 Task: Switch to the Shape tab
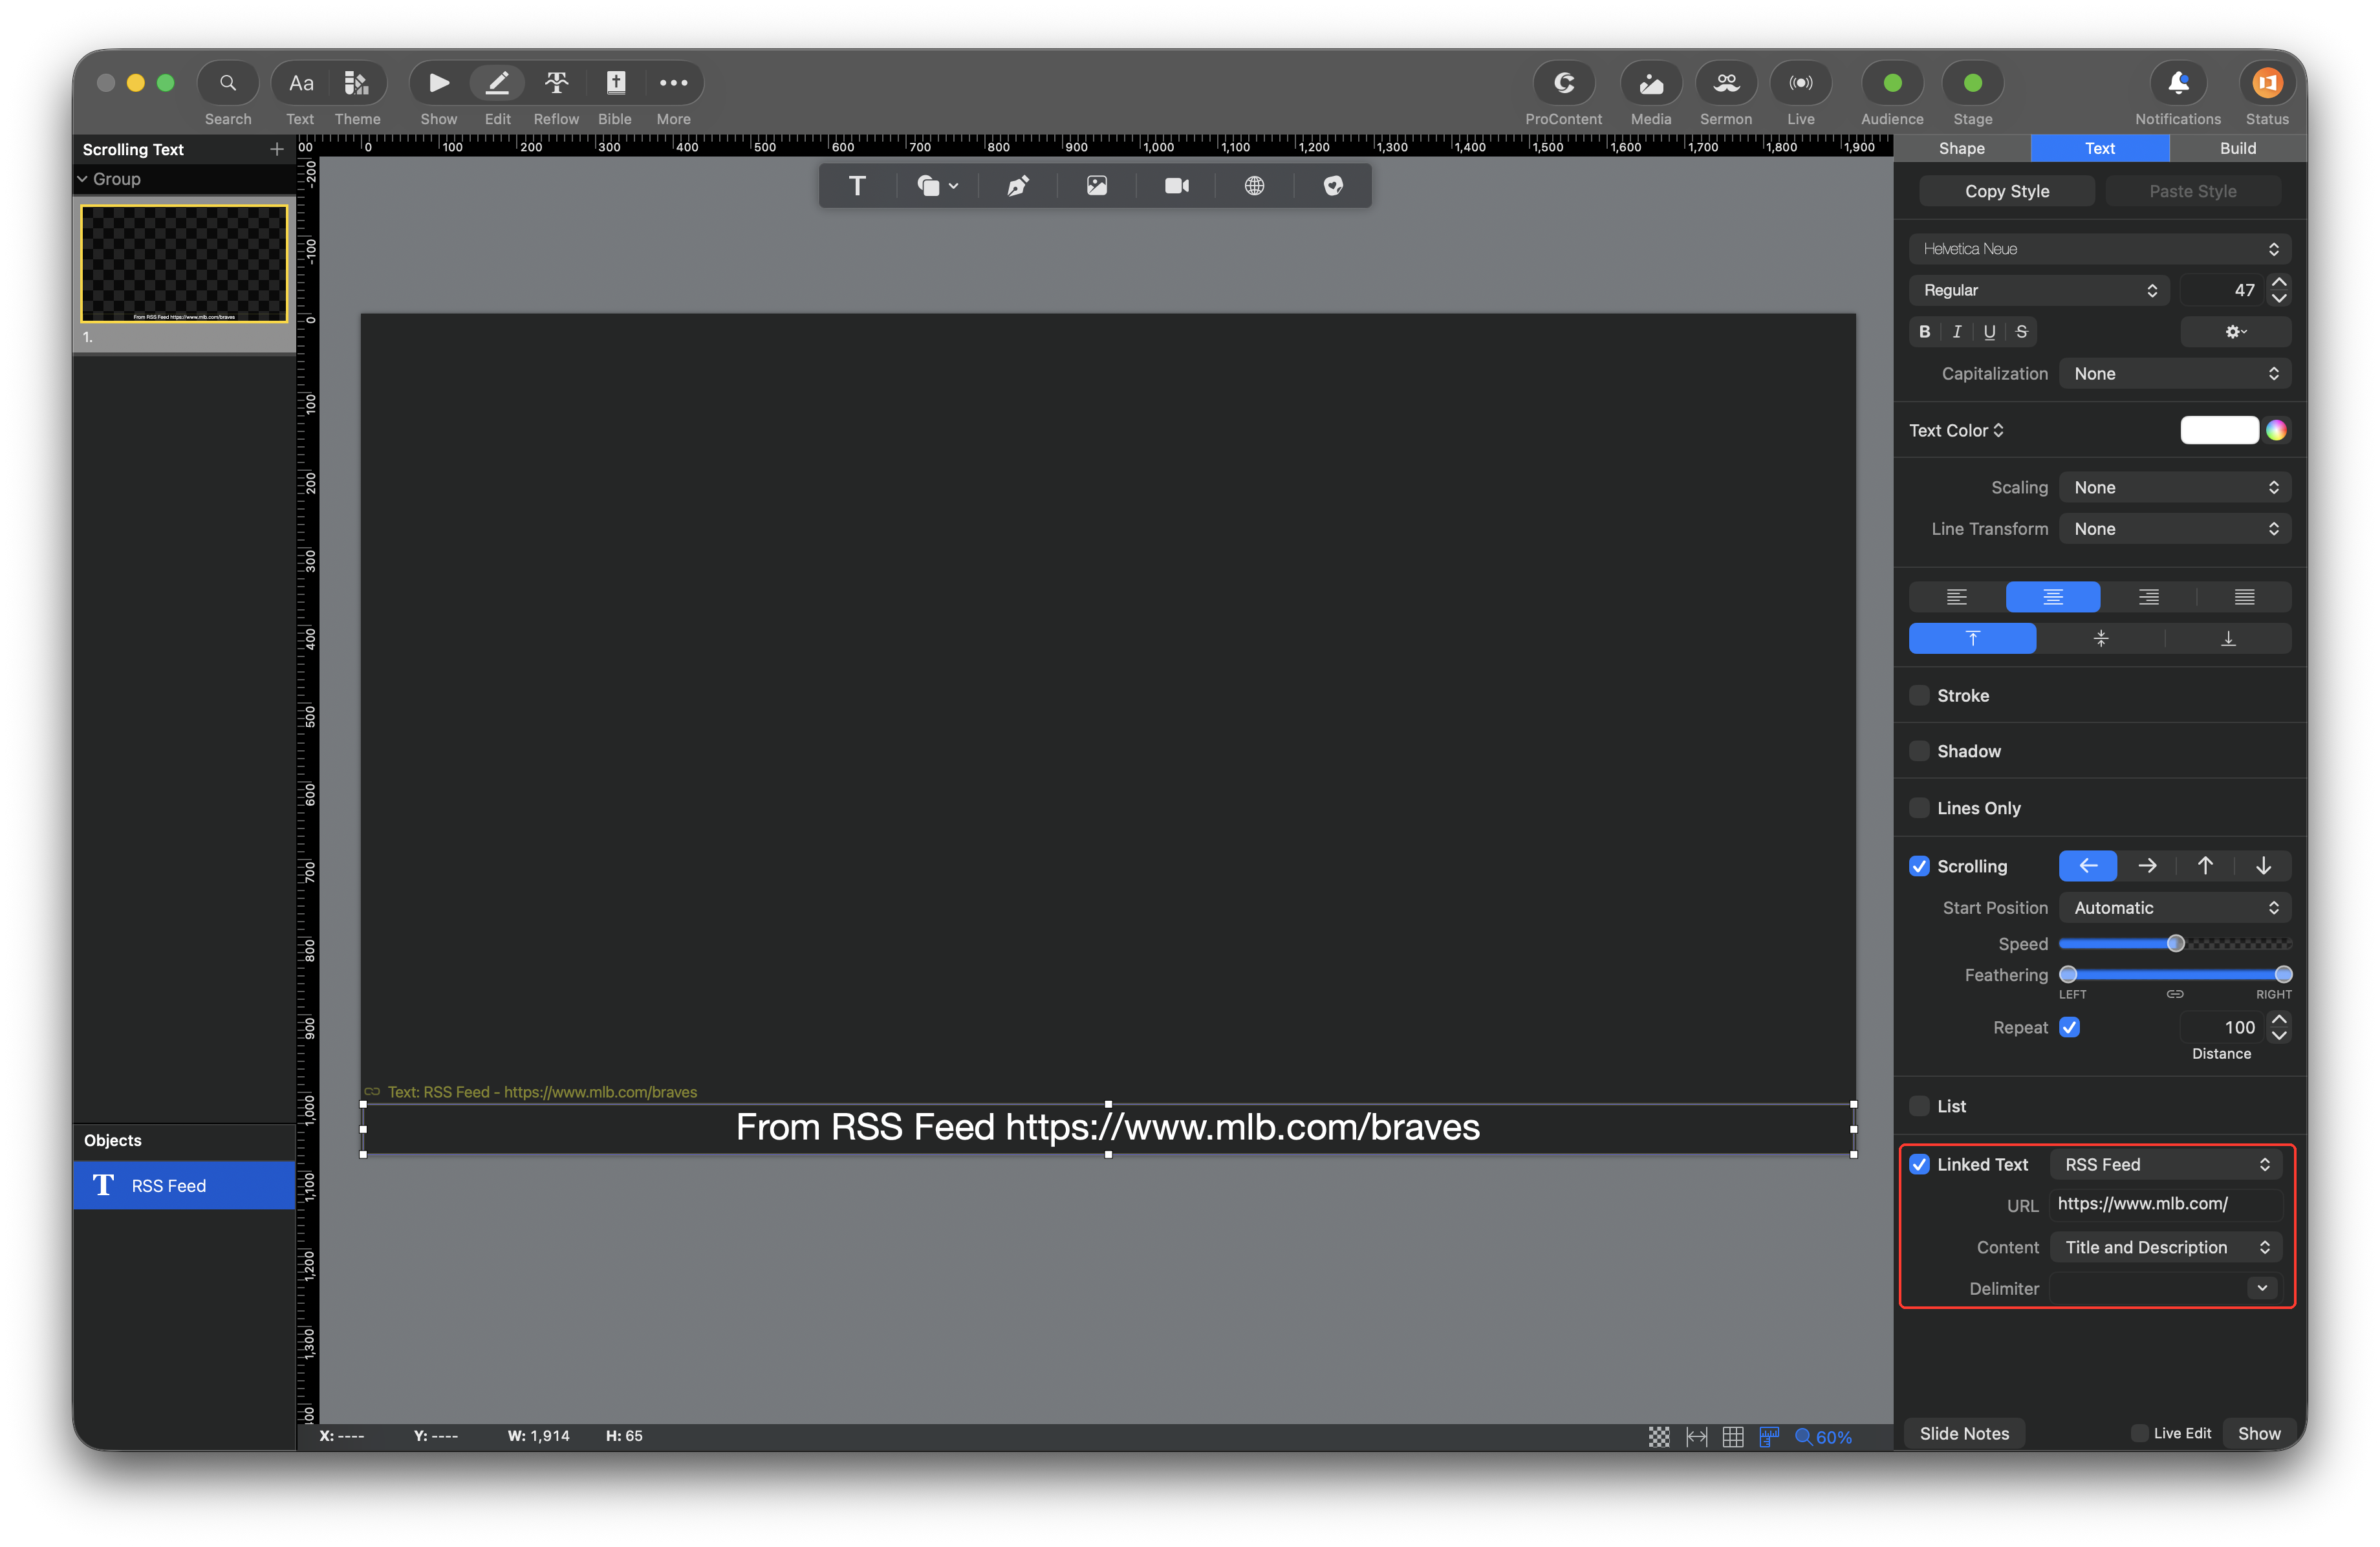click(1962, 148)
